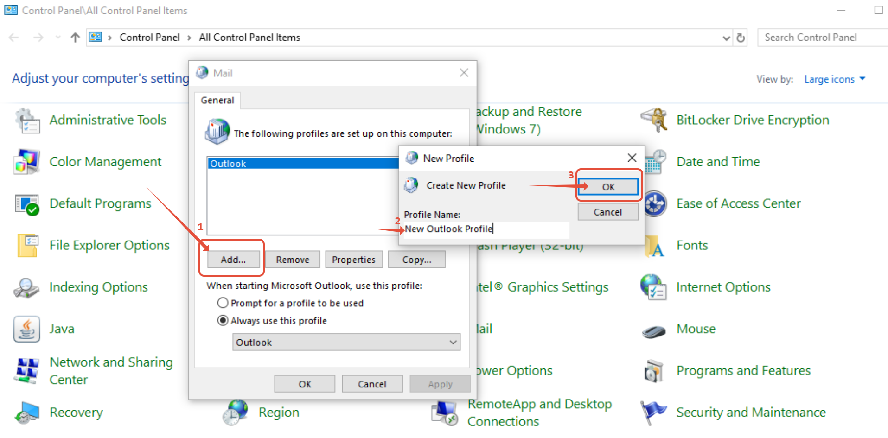This screenshot has width=888, height=438.
Task: Open the Network and Sharing Center icon
Action: click(x=26, y=371)
